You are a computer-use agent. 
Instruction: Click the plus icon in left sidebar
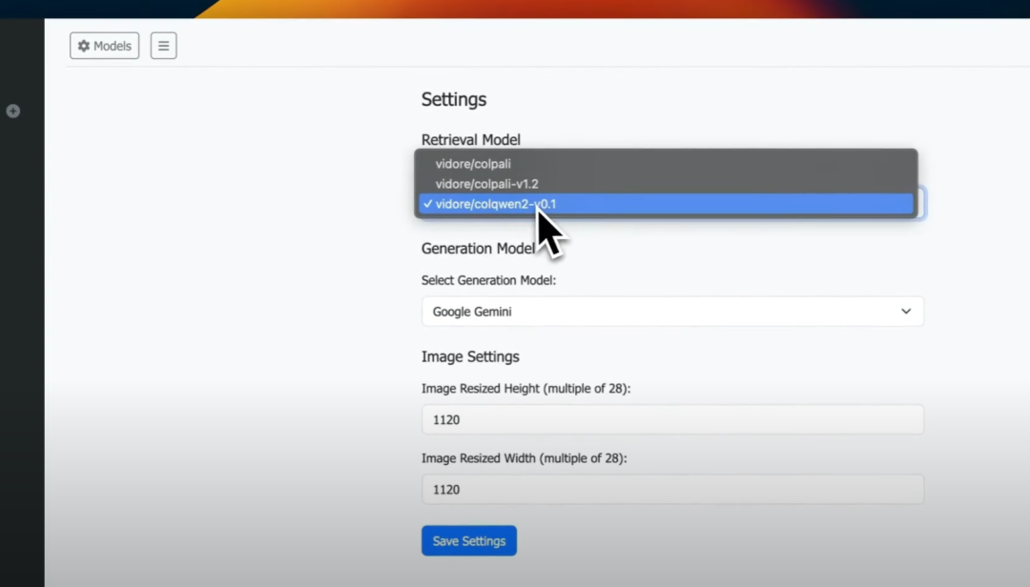click(x=13, y=111)
